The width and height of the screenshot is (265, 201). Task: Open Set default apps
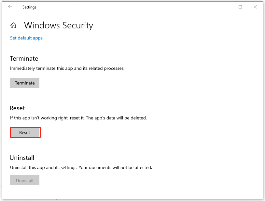coord(26,38)
